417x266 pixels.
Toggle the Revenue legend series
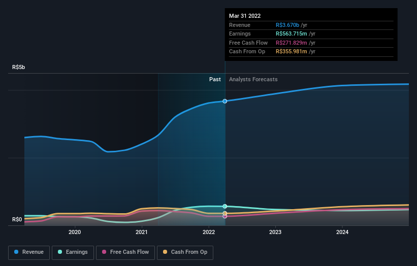point(29,252)
